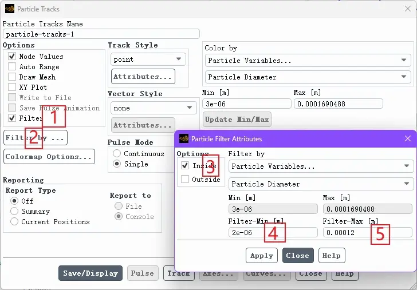Open the Track Style point dropdown

click(148, 59)
